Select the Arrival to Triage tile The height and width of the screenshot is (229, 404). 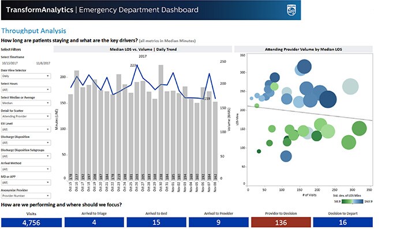94,222
